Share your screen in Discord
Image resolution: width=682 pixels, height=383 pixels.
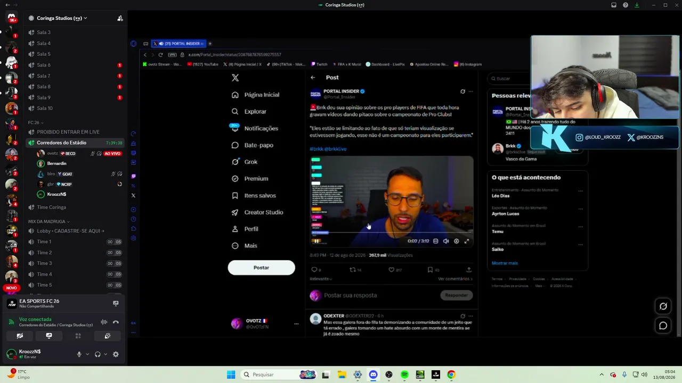point(49,336)
